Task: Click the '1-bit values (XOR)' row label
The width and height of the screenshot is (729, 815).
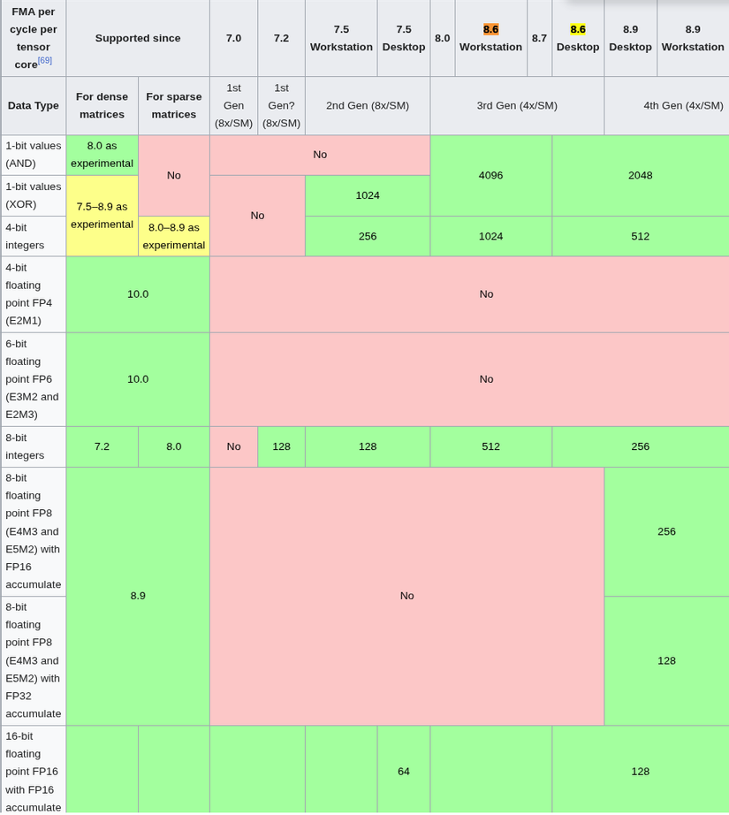Action: (34, 195)
